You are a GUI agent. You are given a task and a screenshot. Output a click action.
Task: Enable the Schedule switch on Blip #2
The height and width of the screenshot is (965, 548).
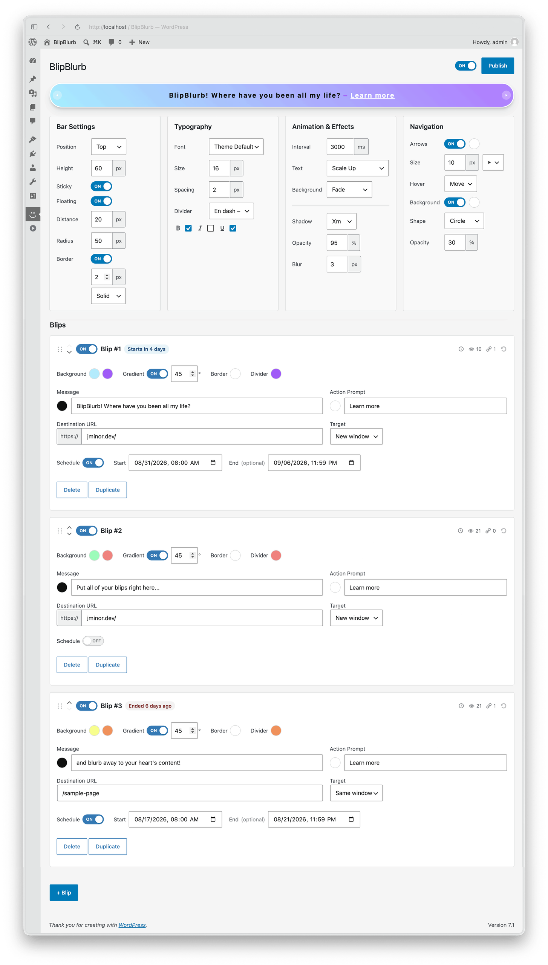pyautogui.click(x=93, y=641)
